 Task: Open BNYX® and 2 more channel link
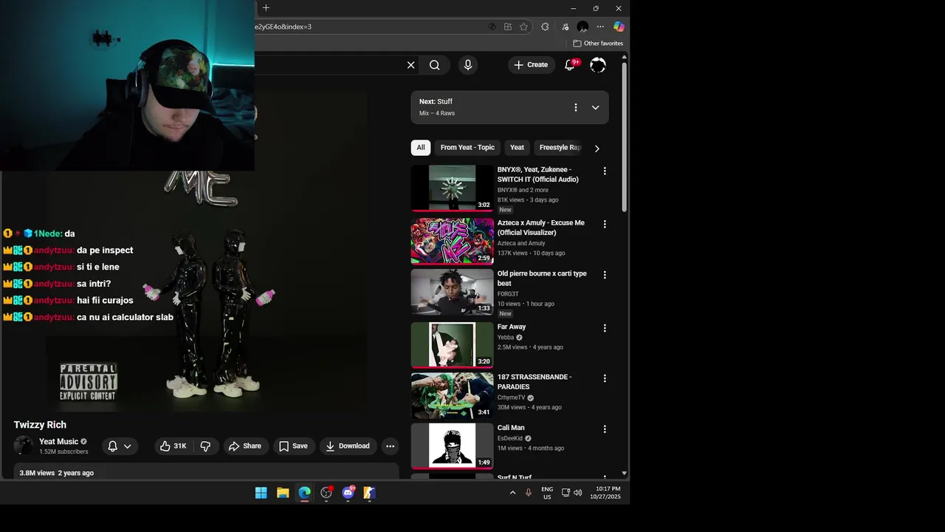523,190
